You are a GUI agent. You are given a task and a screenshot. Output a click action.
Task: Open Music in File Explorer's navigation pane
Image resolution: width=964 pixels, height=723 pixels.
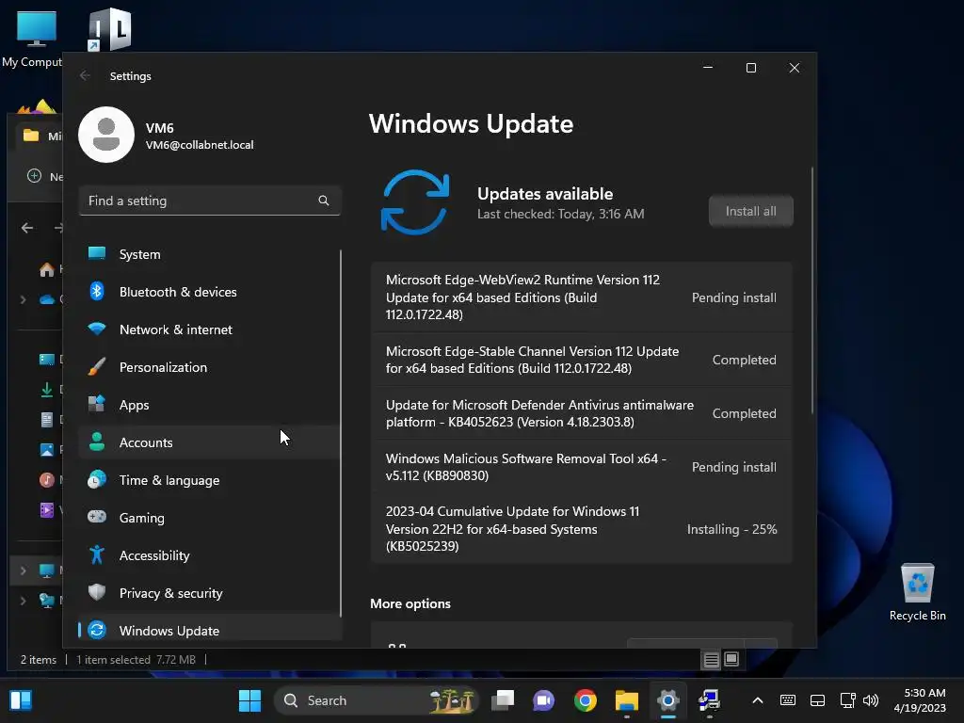point(47,479)
